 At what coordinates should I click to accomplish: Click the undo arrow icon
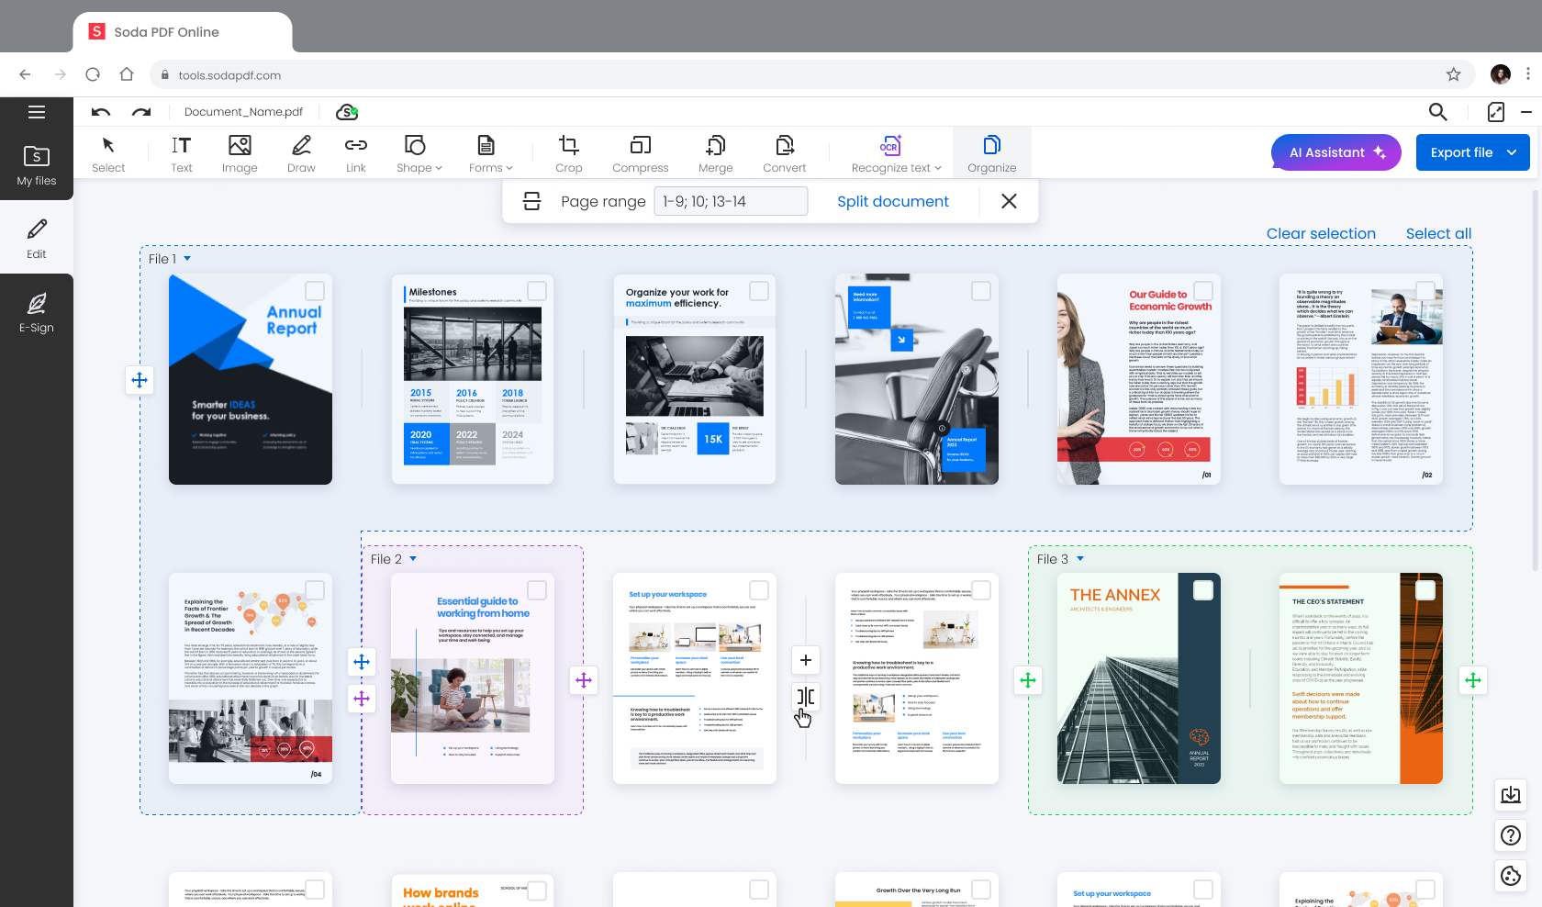tap(101, 112)
